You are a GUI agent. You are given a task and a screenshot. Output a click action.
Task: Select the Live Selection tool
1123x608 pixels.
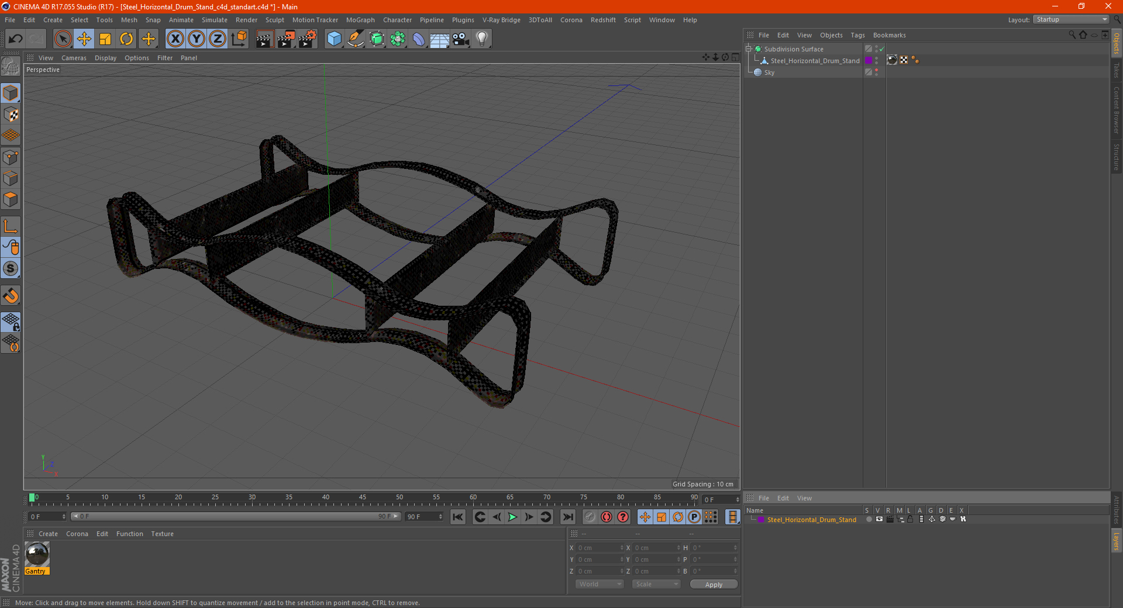(x=63, y=39)
